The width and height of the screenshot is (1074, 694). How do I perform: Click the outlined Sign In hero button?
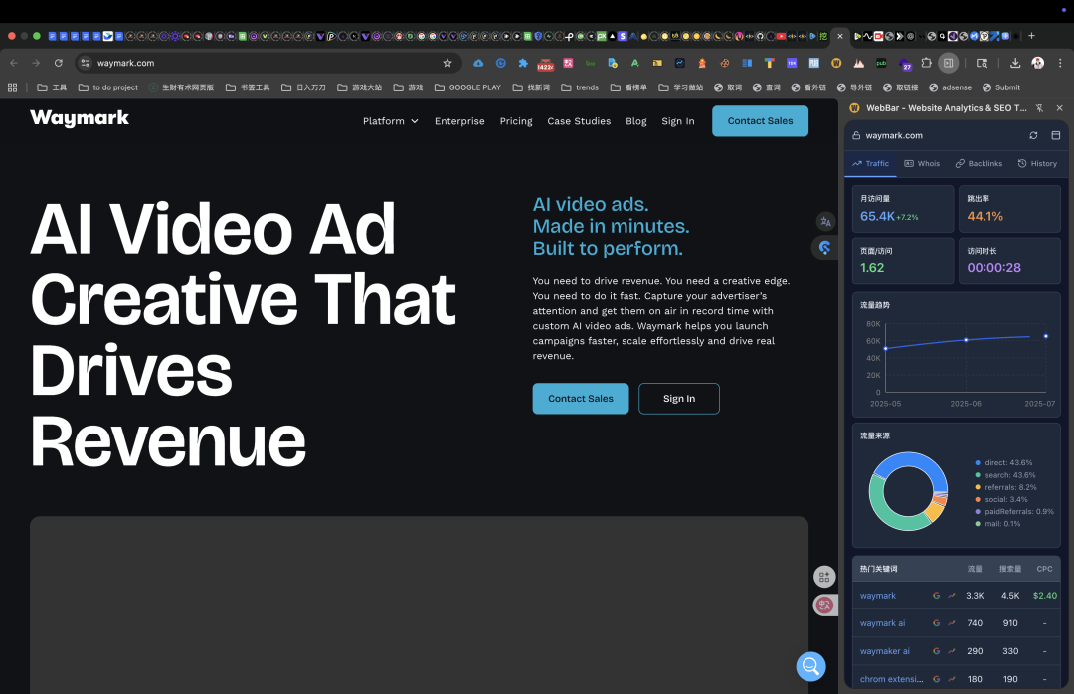tap(679, 398)
